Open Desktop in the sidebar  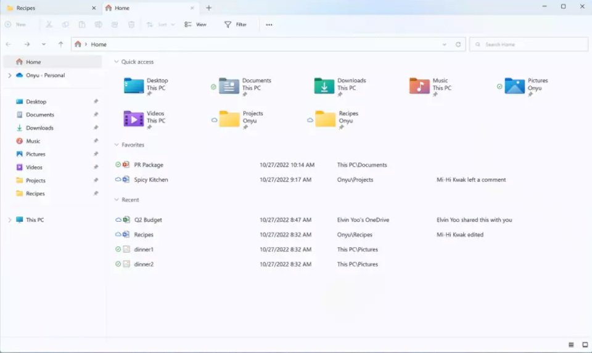(36, 102)
